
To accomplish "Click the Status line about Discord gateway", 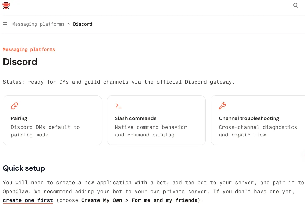I will pyautogui.click(x=119, y=82).
